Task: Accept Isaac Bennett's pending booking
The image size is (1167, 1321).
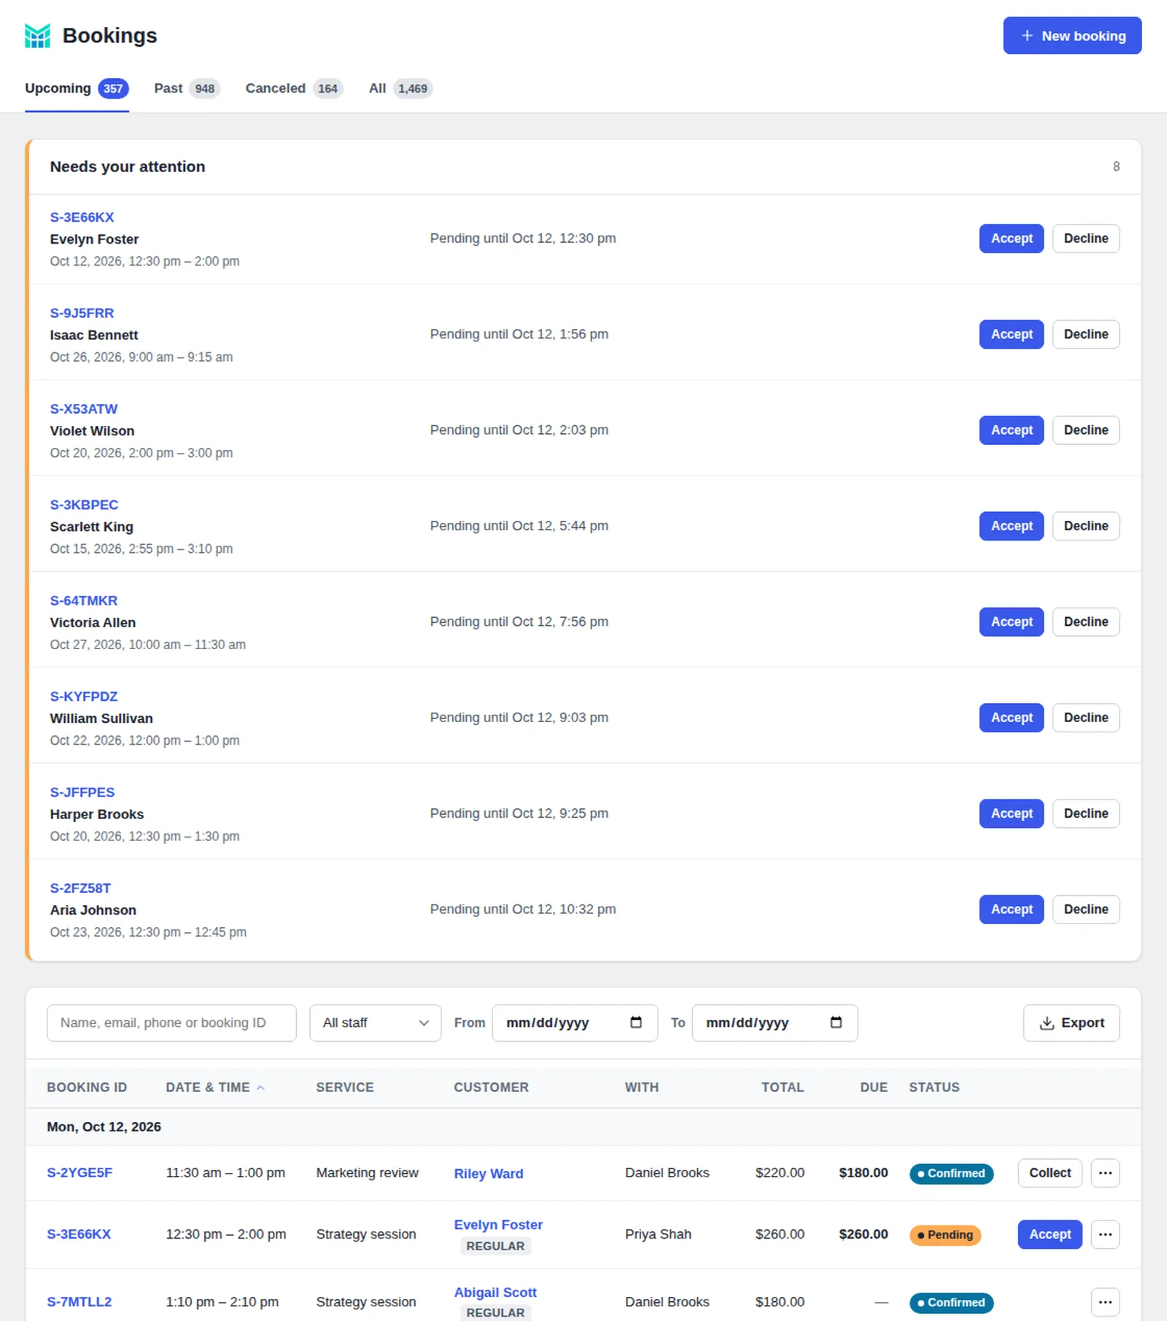Action: point(1011,333)
